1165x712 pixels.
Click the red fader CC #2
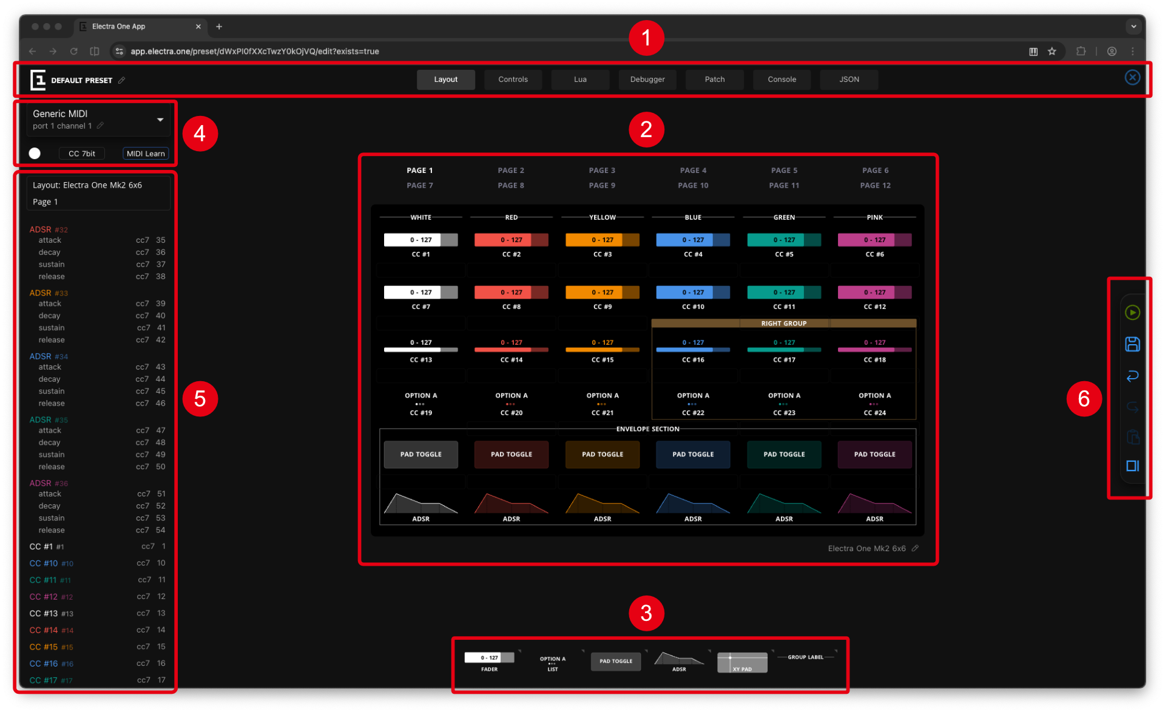[512, 240]
